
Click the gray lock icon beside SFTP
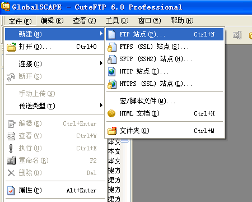pos(112,59)
